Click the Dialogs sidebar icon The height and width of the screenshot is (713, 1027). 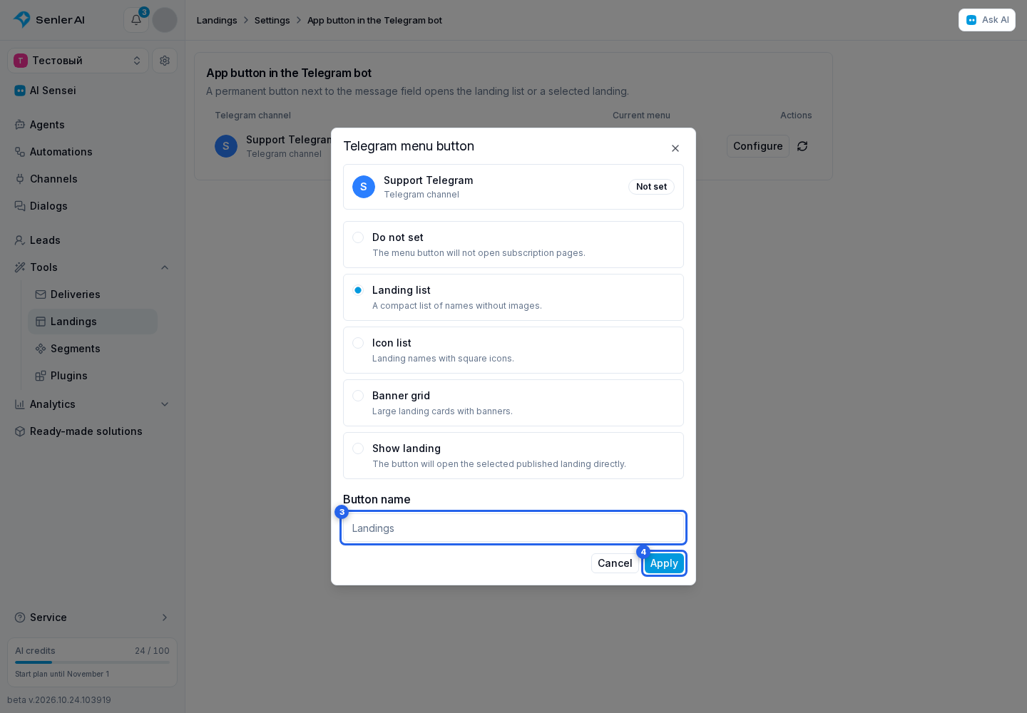[20, 206]
